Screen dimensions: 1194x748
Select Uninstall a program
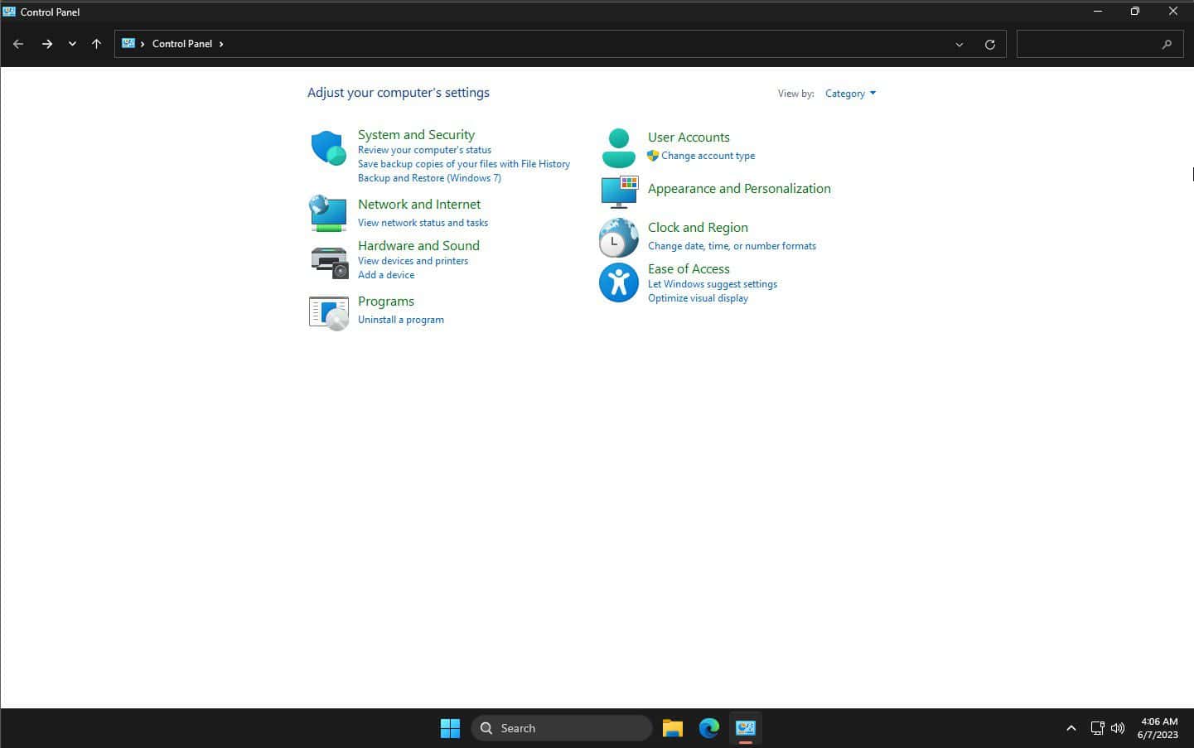tap(401, 320)
